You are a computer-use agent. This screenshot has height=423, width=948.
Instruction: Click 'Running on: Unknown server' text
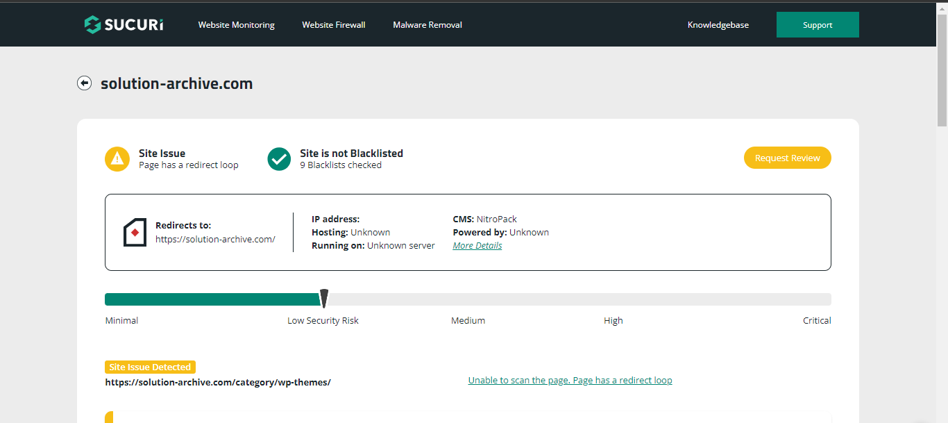pos(373,245)
